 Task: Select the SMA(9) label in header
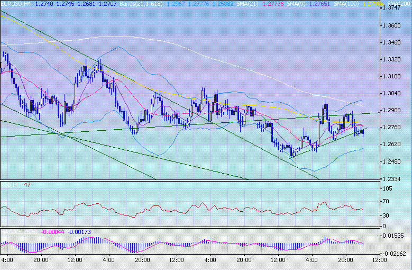click(294, 4)
